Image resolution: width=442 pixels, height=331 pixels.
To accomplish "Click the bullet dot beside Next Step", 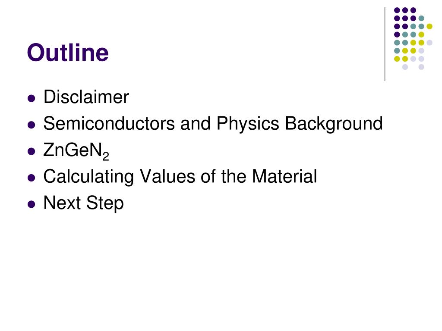I will click(x=31, y=204).
